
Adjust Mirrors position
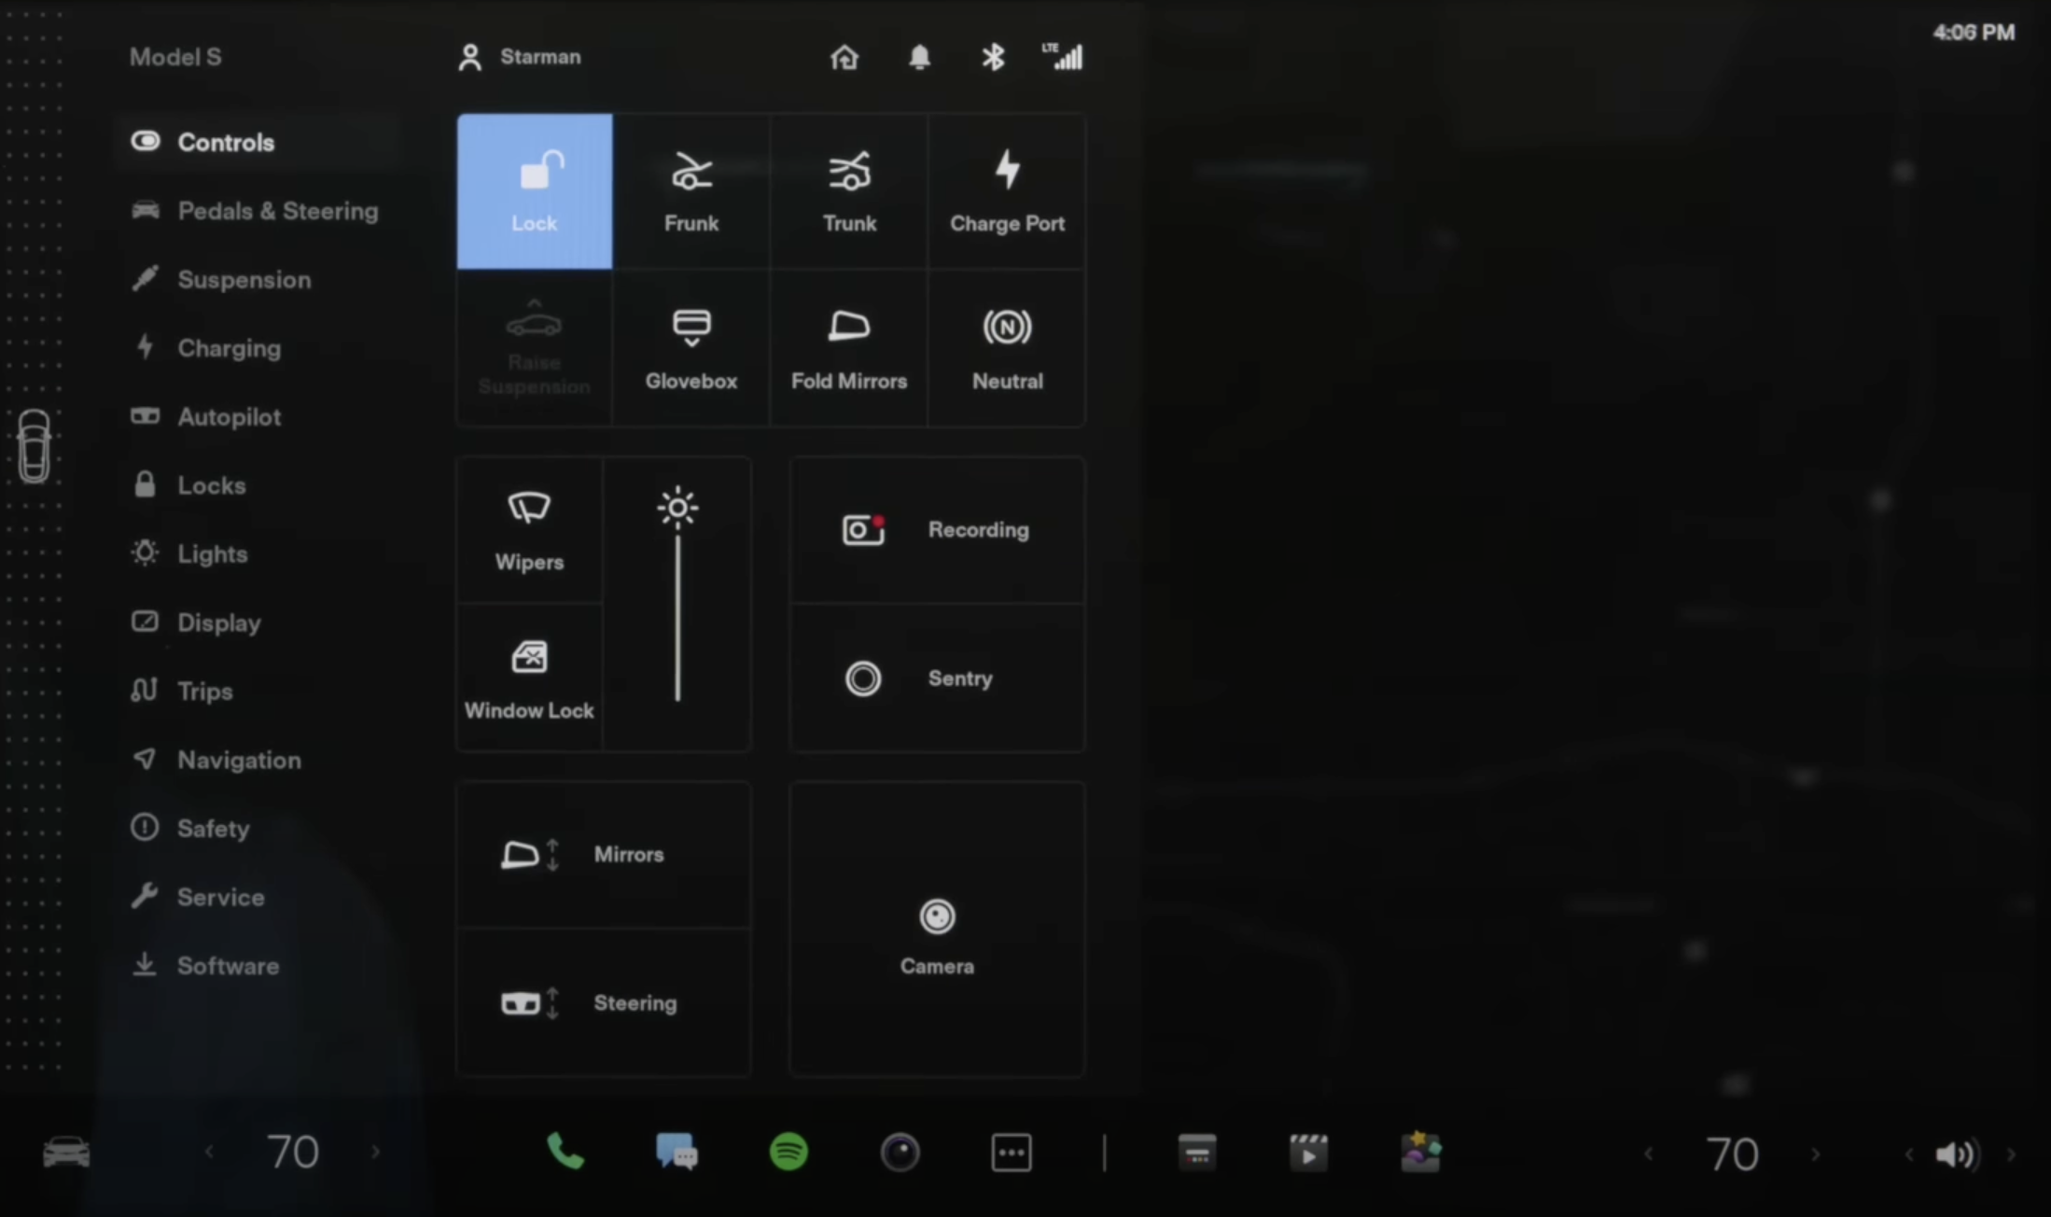click(x=604, y=855)
